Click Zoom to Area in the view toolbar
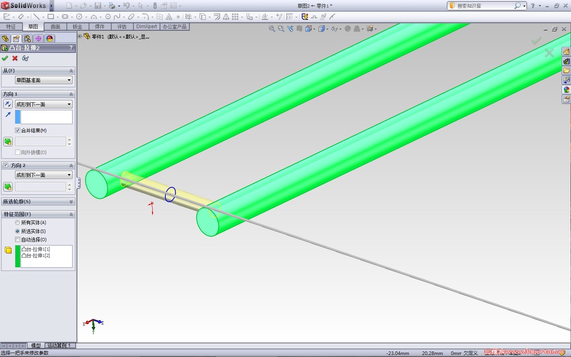Image resolution: width=571 pixels, height=357 pixels. tap(281, 29)
